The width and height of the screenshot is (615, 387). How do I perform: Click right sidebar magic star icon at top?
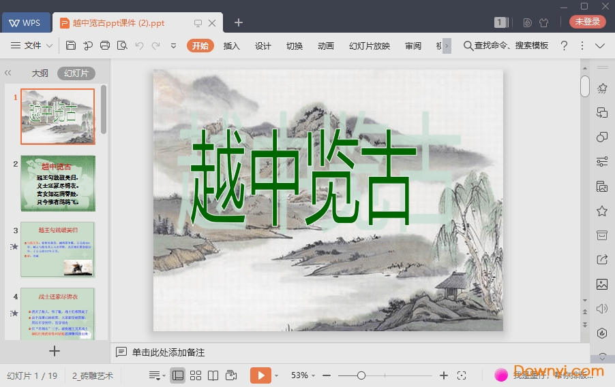[x=602, y=88]
